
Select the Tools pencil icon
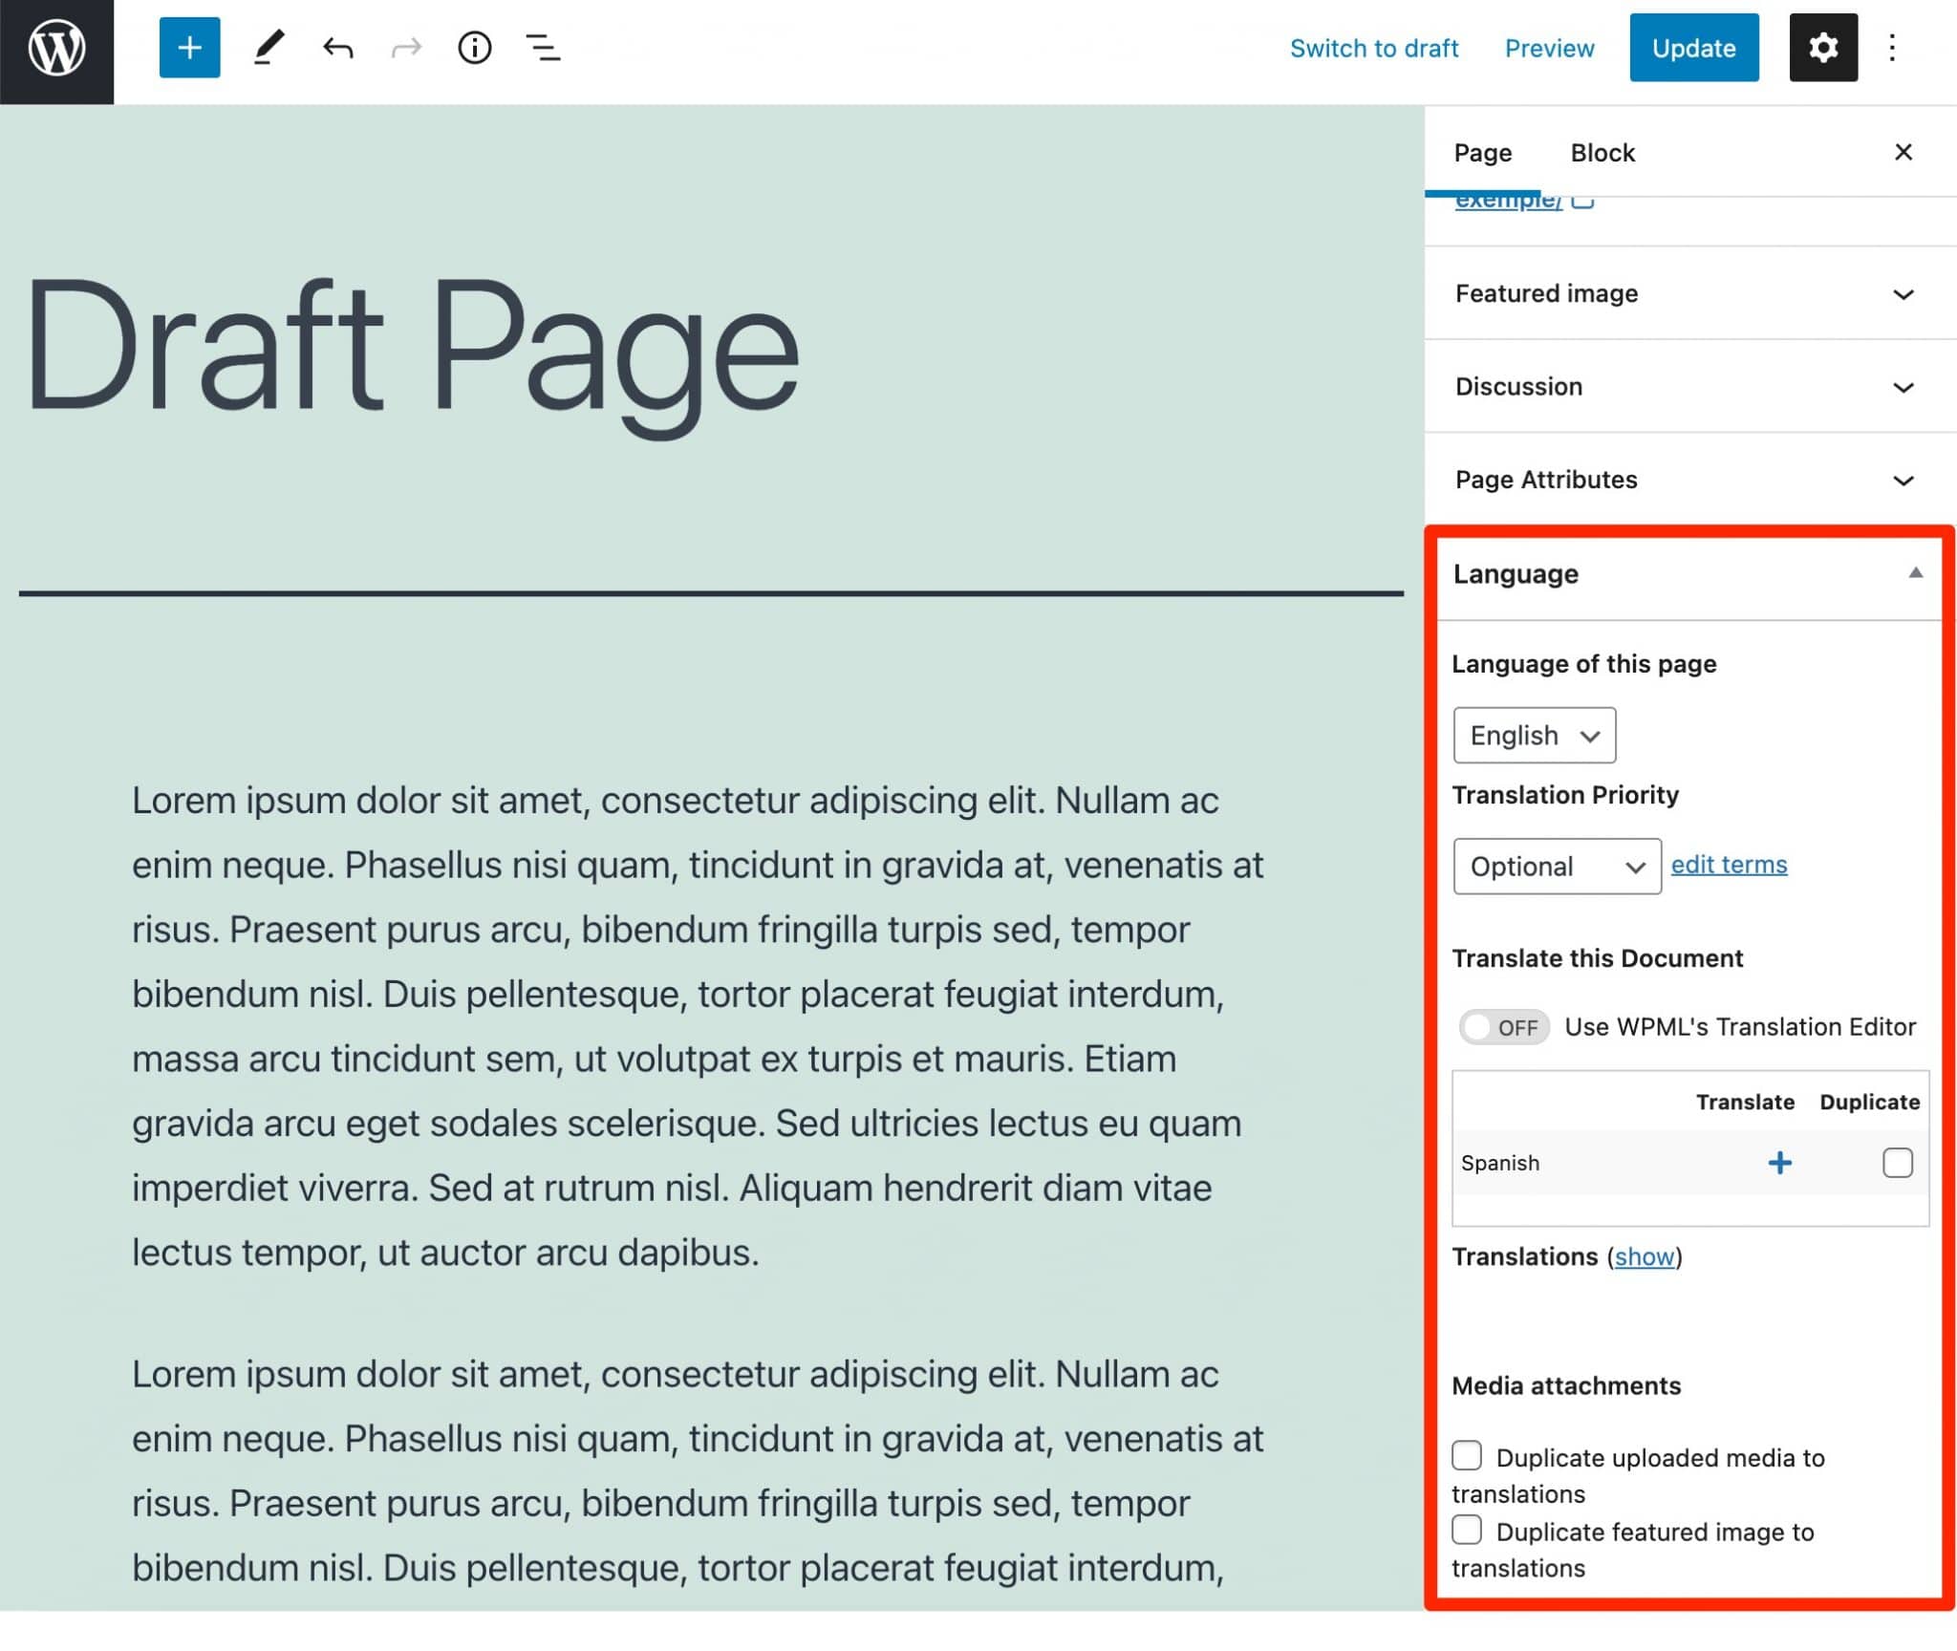[270, 48]
